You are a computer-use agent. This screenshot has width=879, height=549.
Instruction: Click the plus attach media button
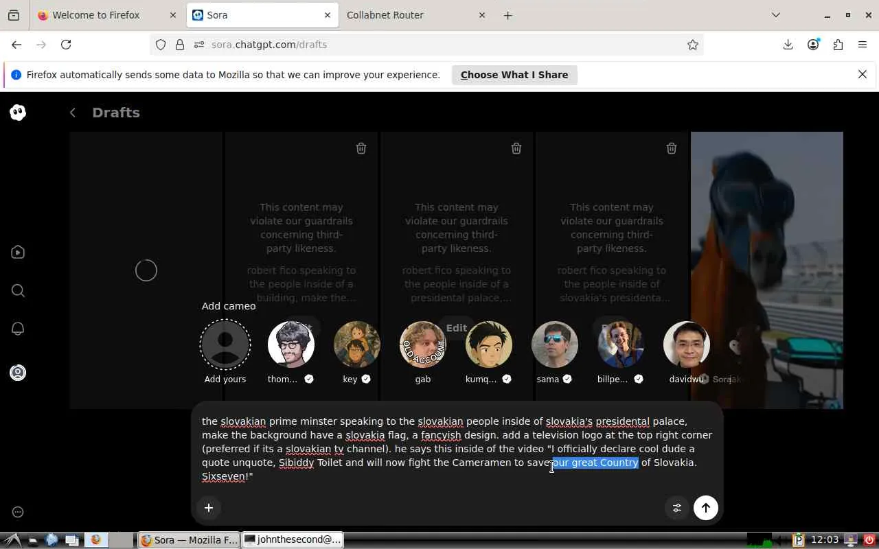click(209, 508)
